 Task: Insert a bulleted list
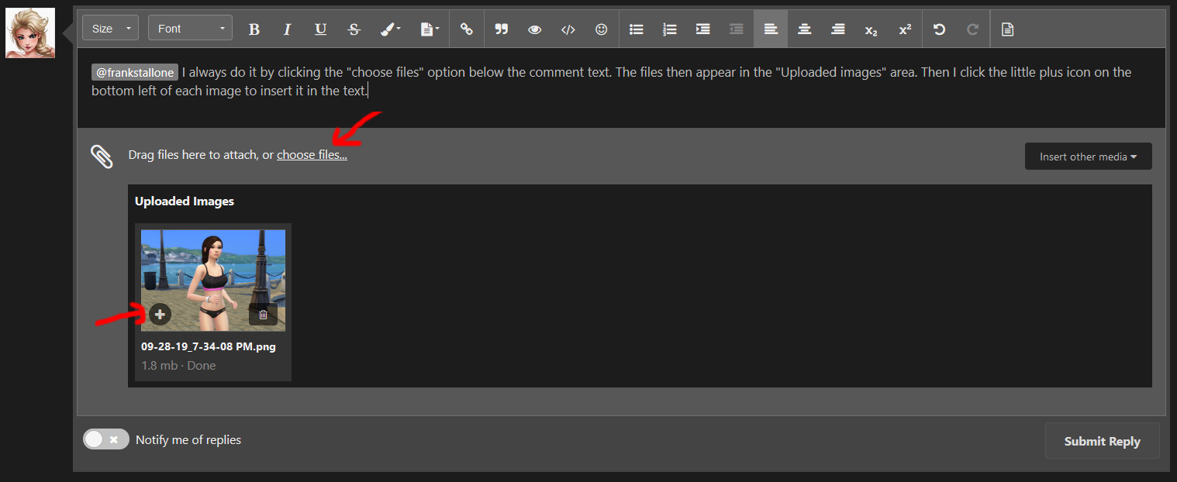pyautogui.click(x=637, y=29)
